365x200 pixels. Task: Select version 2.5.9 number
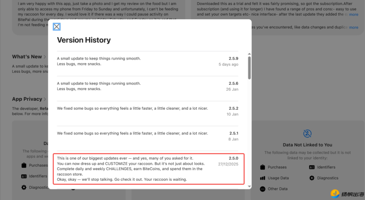233,59
